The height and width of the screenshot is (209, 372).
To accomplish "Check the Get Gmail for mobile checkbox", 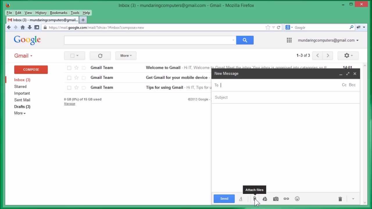I will coord(69,78).
